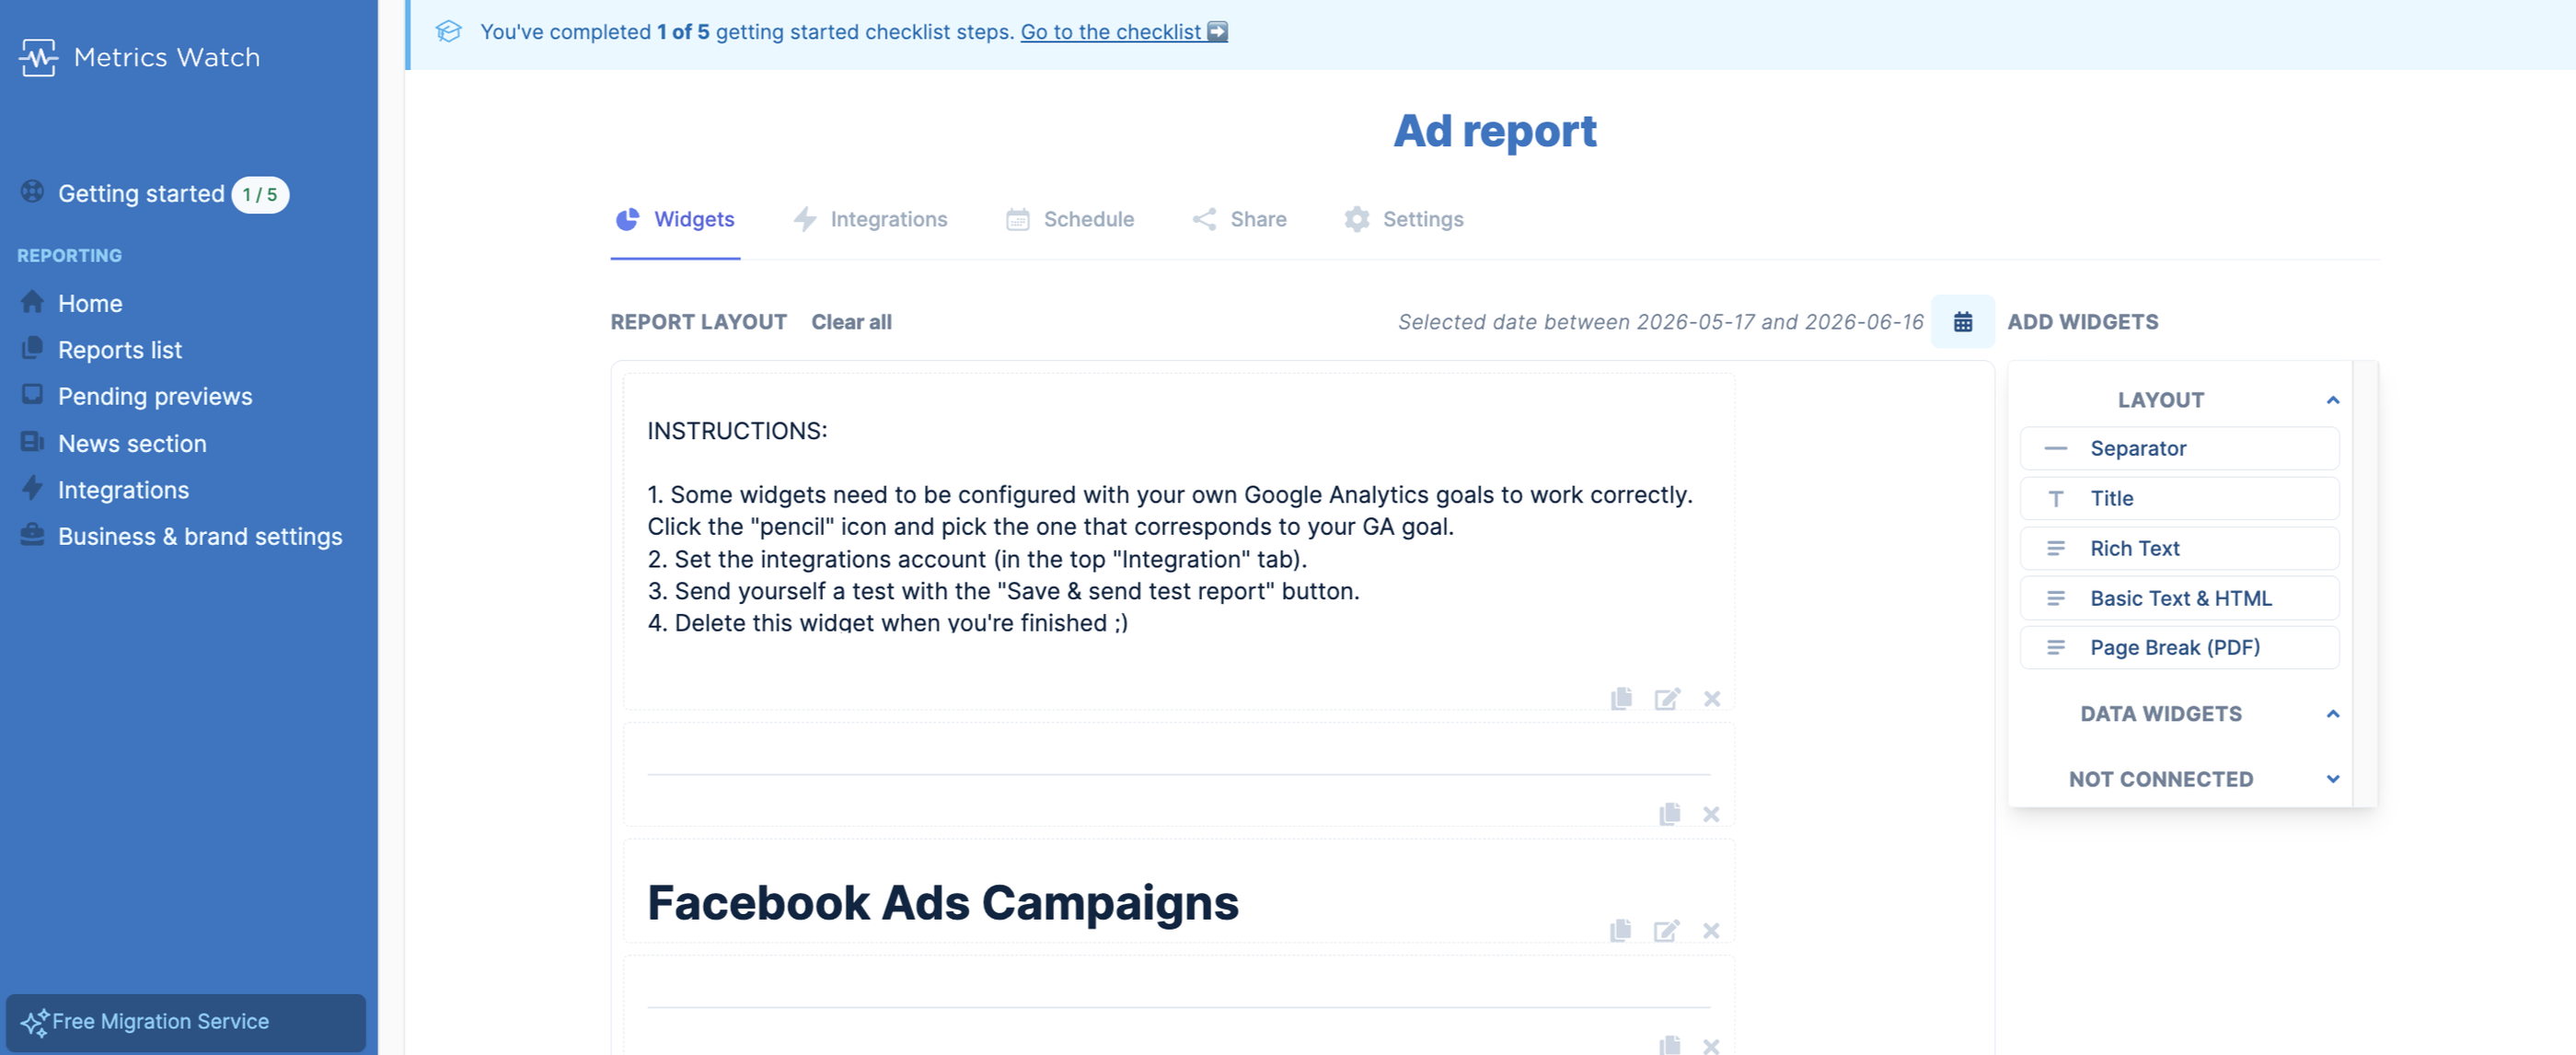The image size is (2576, 1055).
Task: Expand the NOT CONNECTED section
Action: click(x=2332, y=779)
